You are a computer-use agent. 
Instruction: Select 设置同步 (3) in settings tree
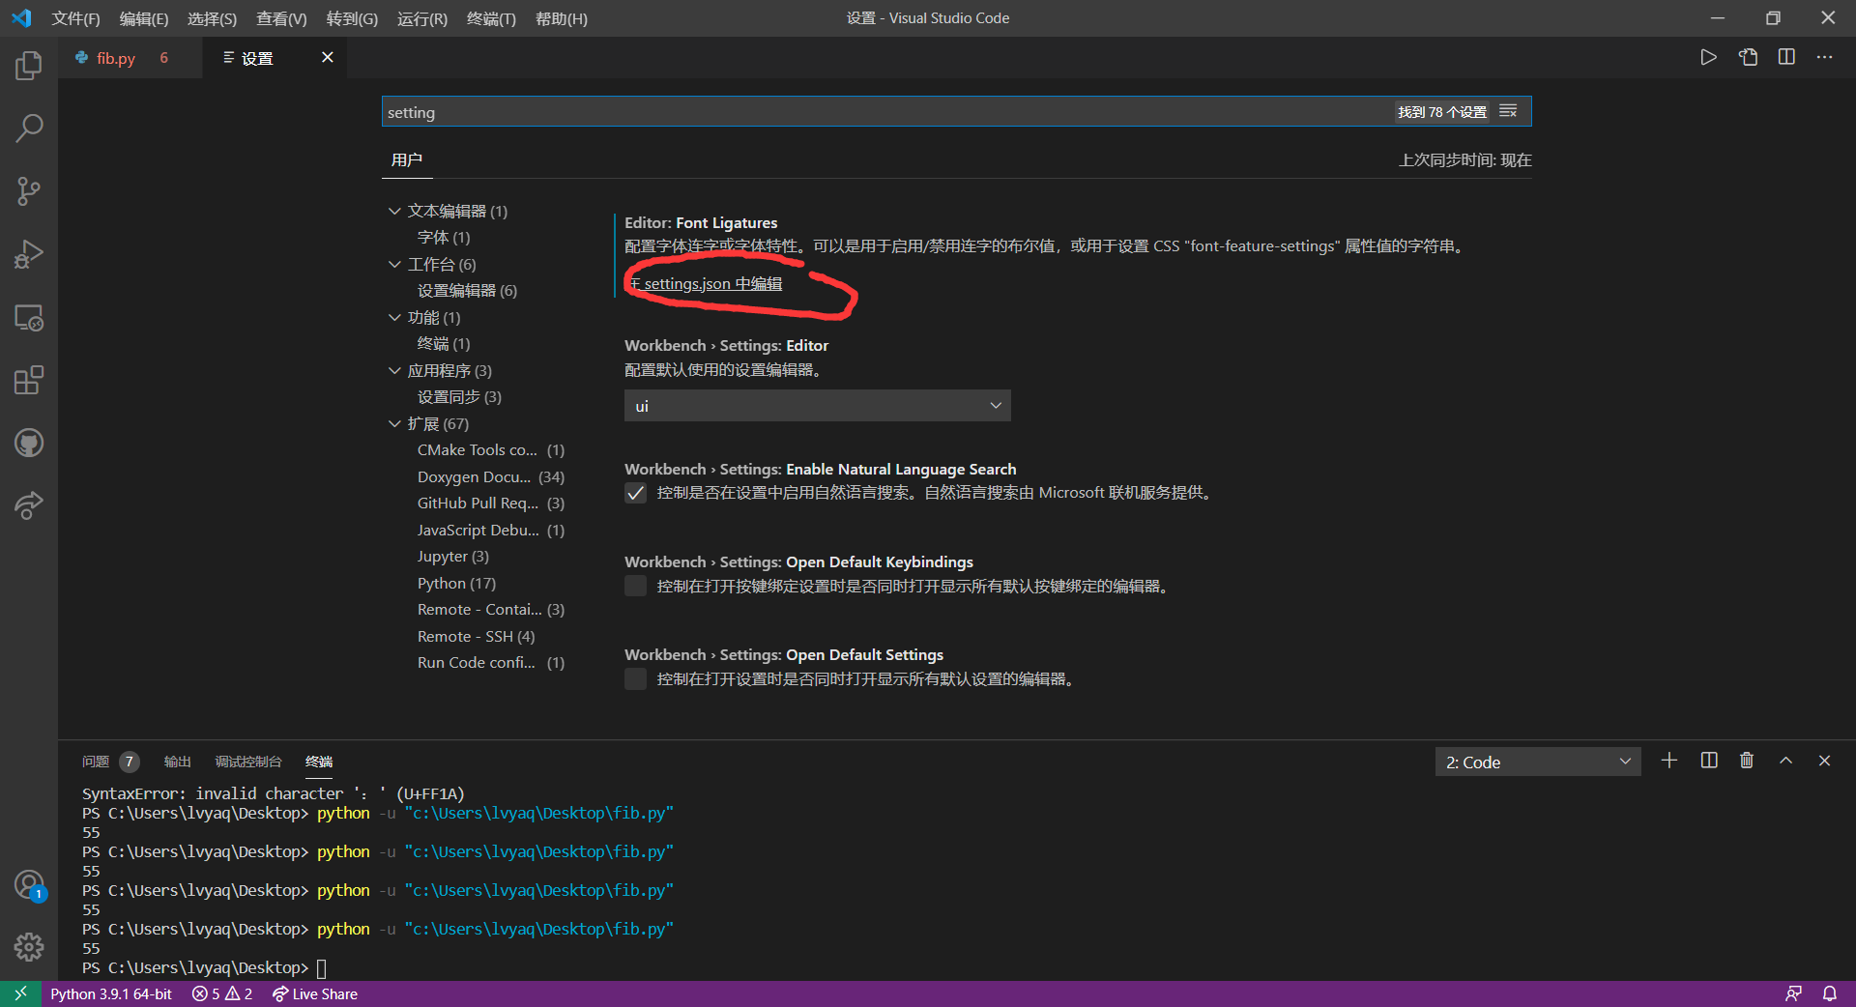coord(459,397)
